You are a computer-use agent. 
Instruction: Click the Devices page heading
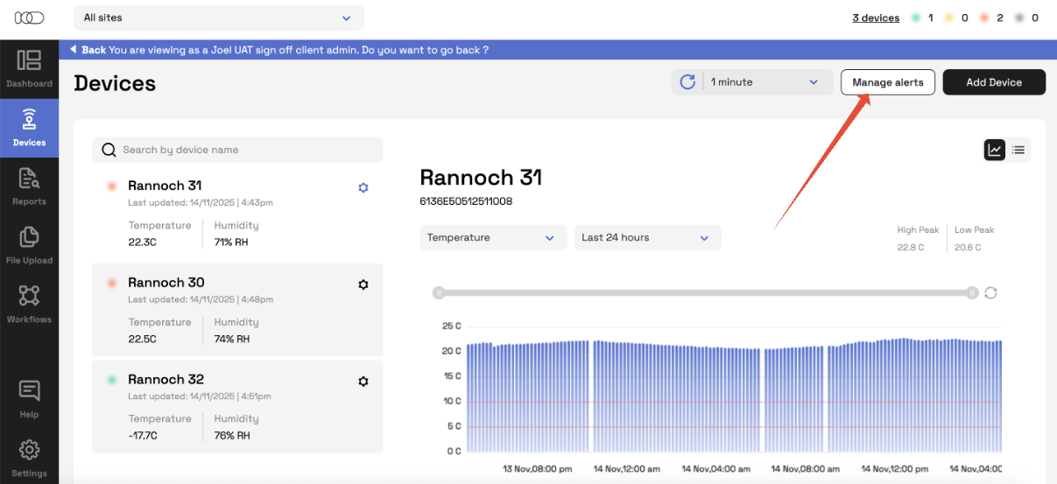[x=115, y=83]
